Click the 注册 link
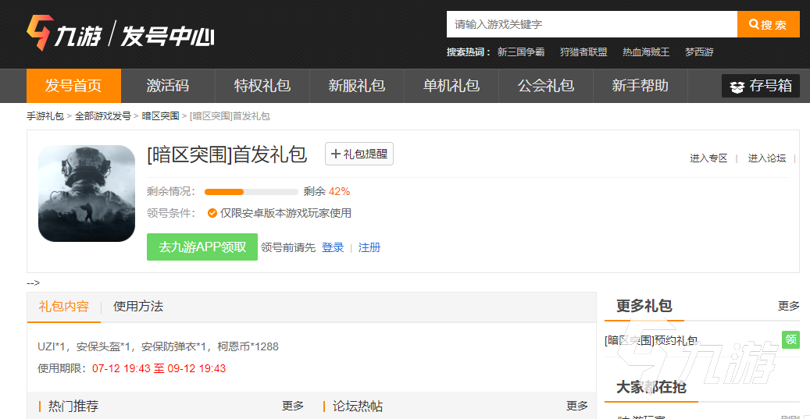The image size is (810, 419). point(369,247)
